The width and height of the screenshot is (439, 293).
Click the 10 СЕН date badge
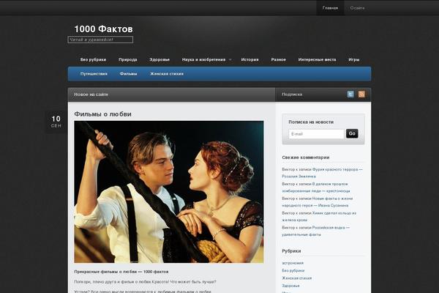(x=56, y=122)
